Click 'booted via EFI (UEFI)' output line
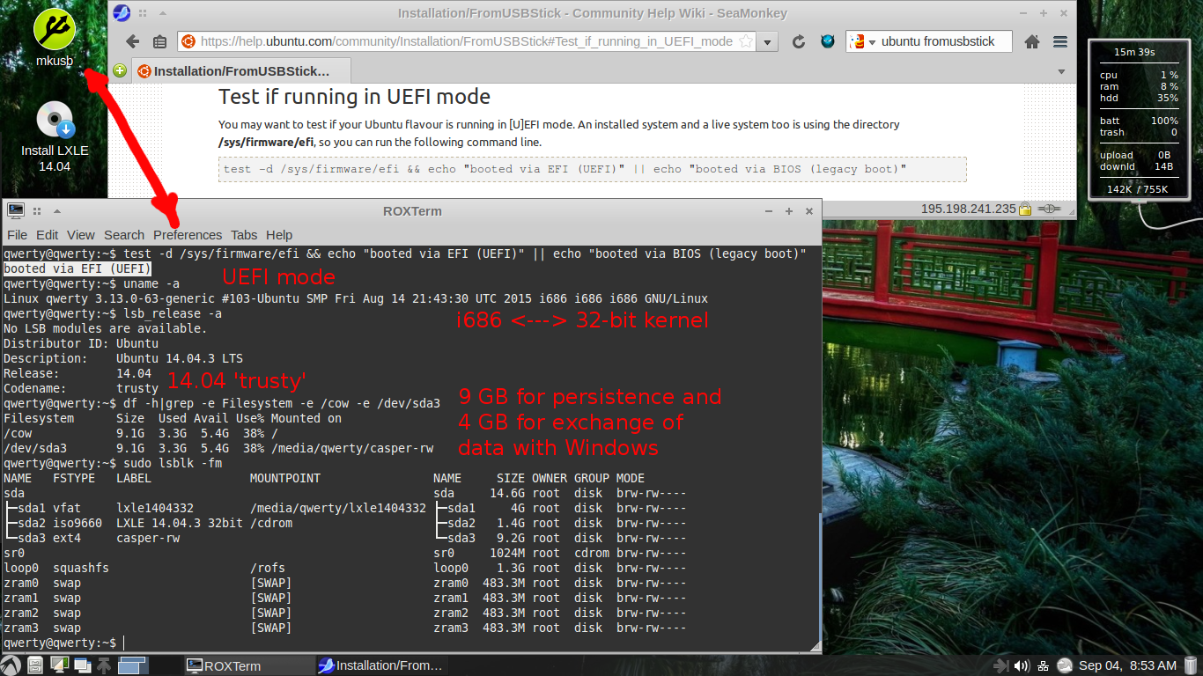 tap(77, 268)
